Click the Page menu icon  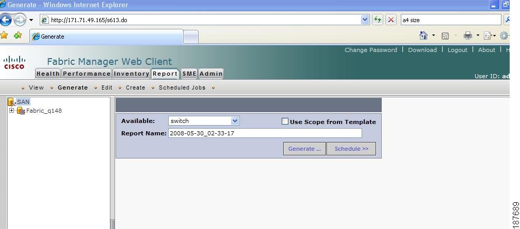point(488,36)
